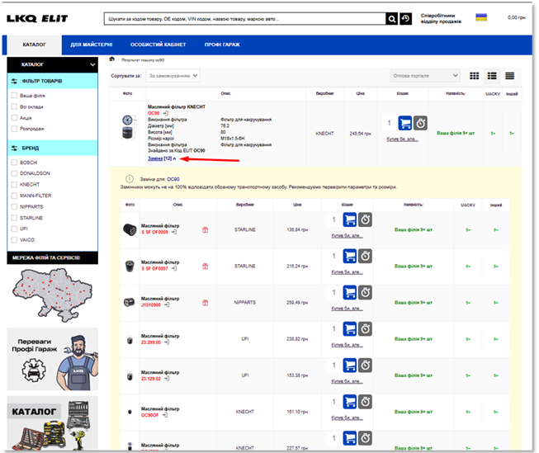Switch to tile grid view

(x=474, y=76)
